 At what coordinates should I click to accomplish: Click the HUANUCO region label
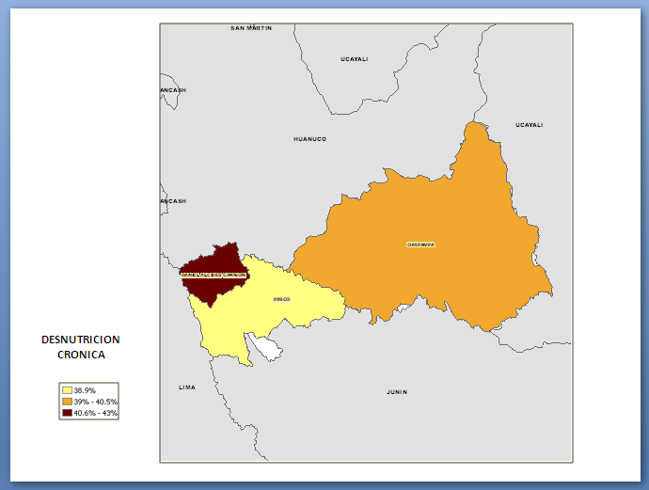[309, 139]
